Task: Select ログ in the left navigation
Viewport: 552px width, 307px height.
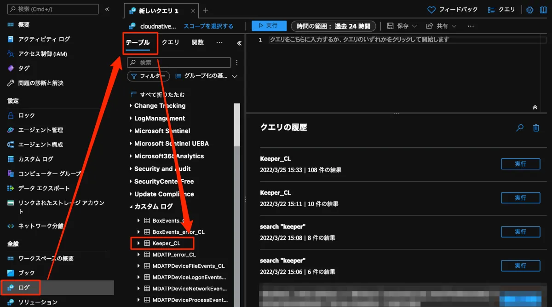Action: click(24, 288)
